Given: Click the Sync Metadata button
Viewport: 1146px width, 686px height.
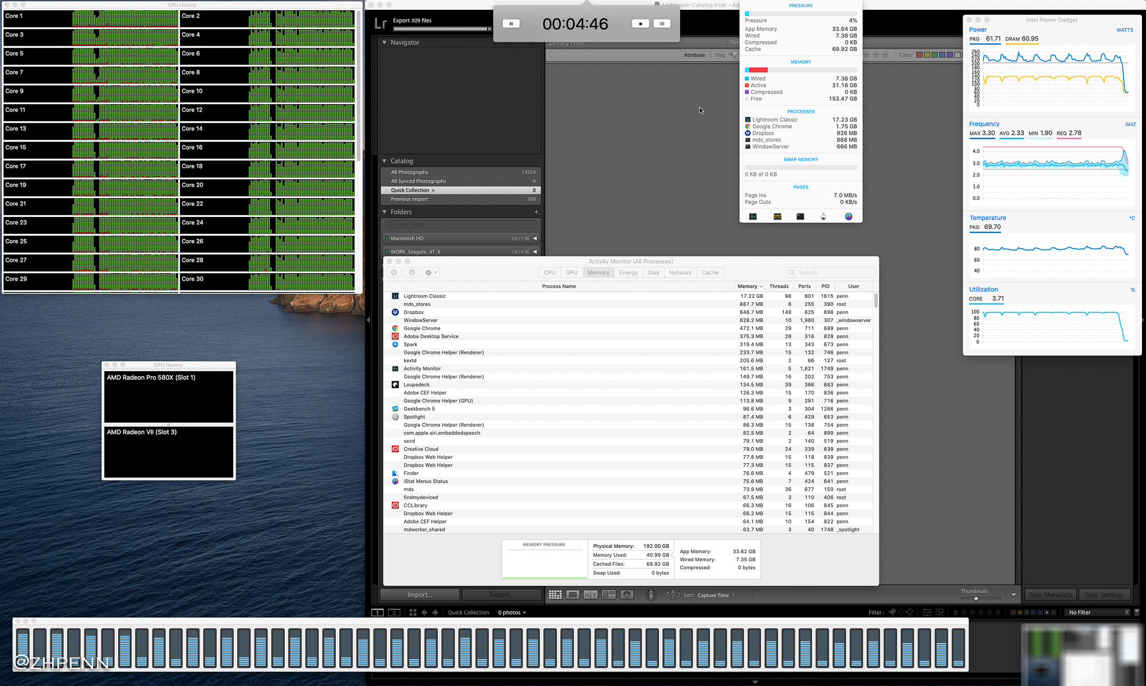Looking at the screenshot, I should tap(1050, 595).
